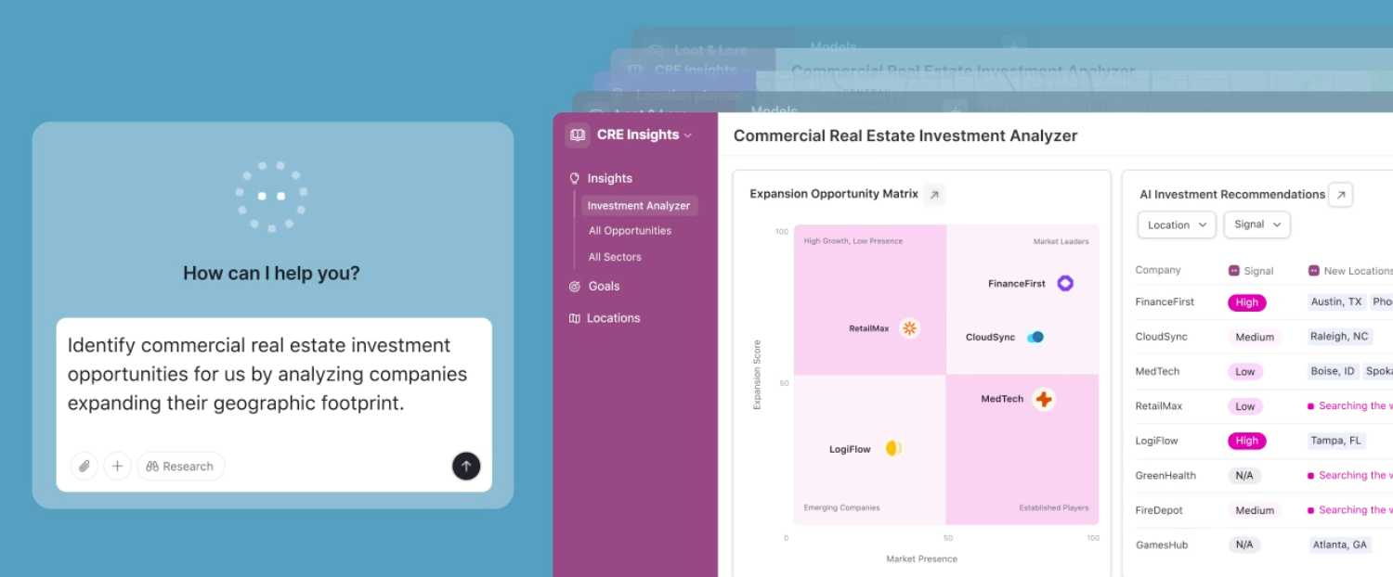The height and width of the screenshot is (577, 1393).
Task: Click the Research button in chat box
Action: click(180, 466)
